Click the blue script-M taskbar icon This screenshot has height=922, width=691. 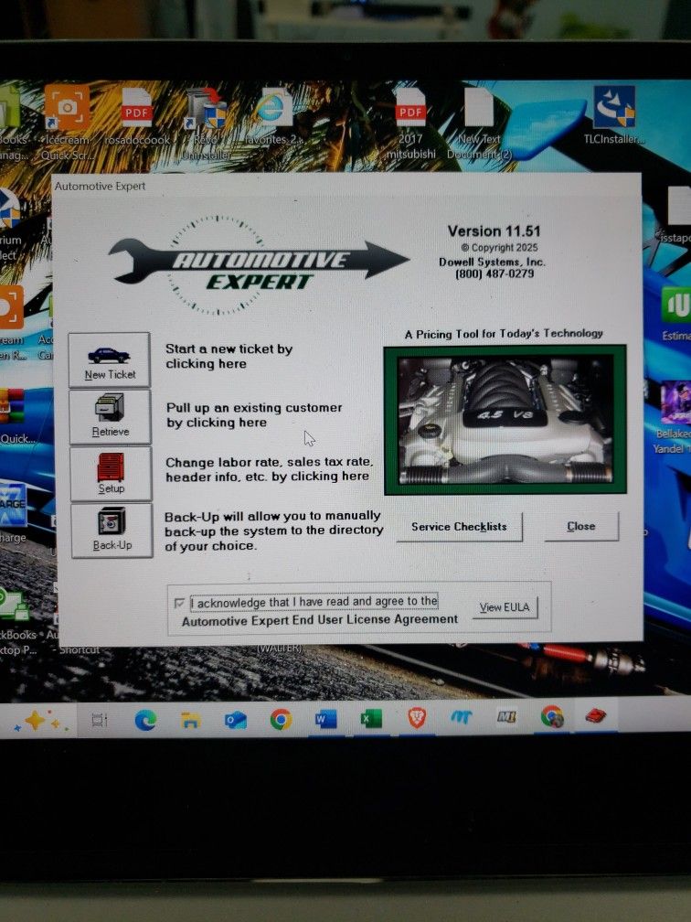pyautogui.click(x=462, y=717)
